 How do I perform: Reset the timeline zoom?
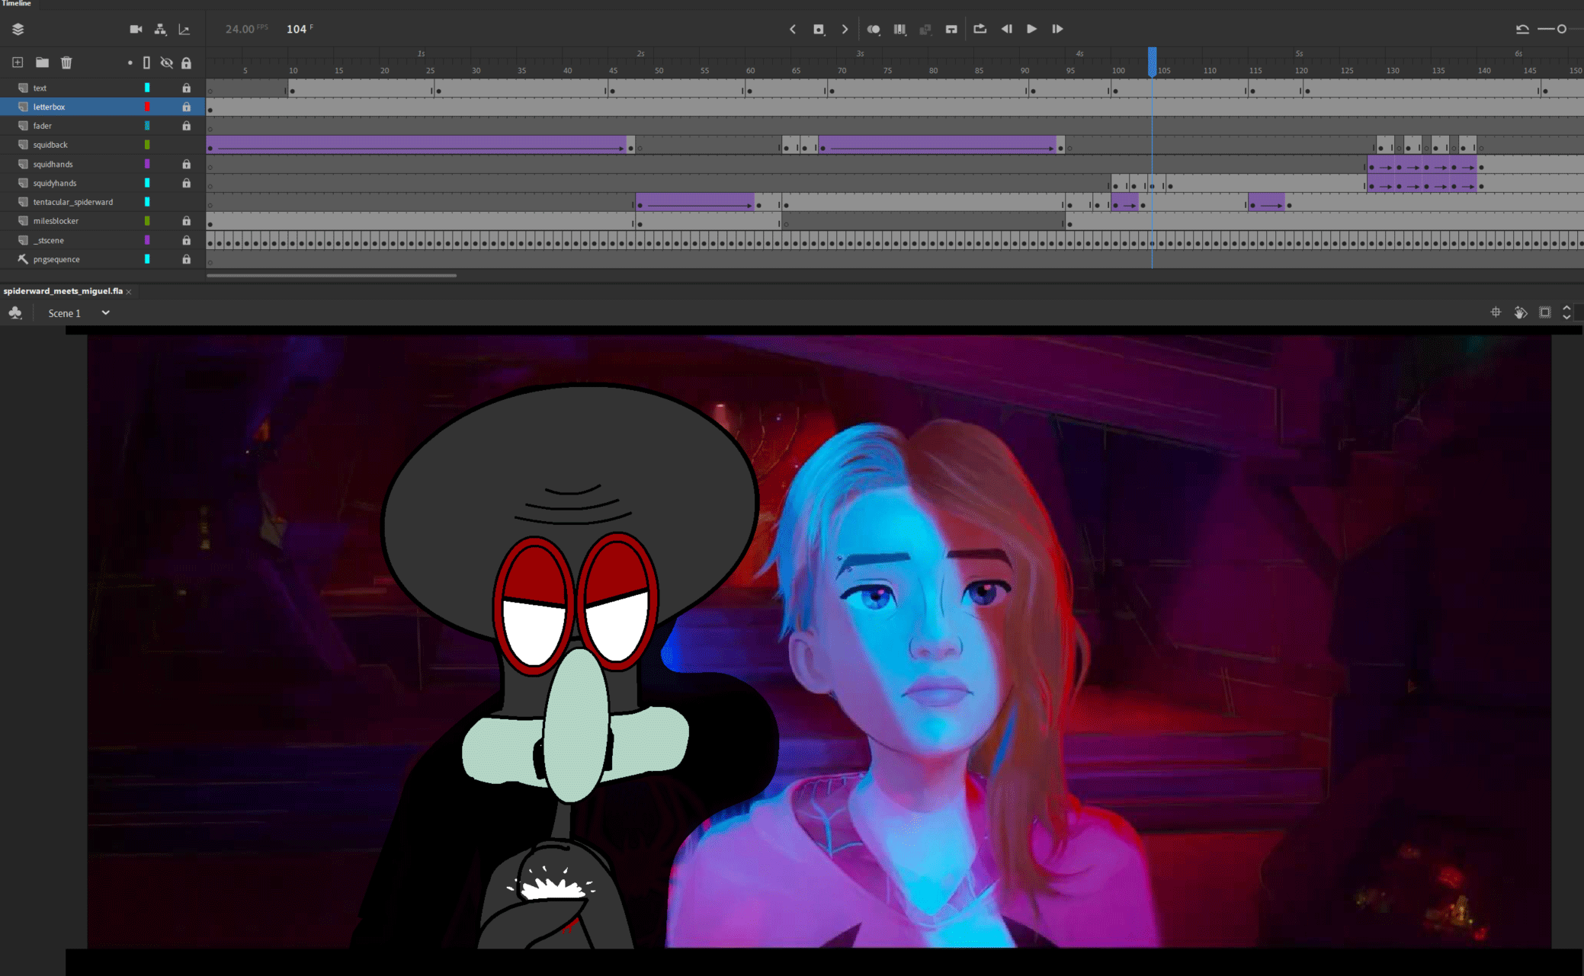pos(1522,29)
